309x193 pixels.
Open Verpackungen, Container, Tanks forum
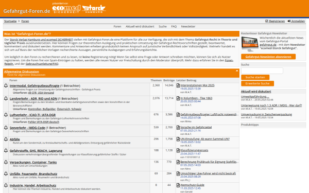[x=33, y=162]
